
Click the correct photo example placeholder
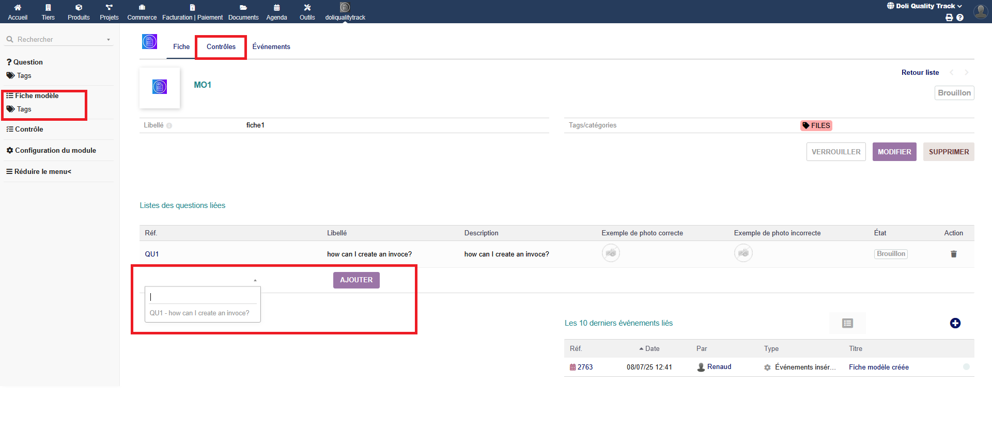611,253
